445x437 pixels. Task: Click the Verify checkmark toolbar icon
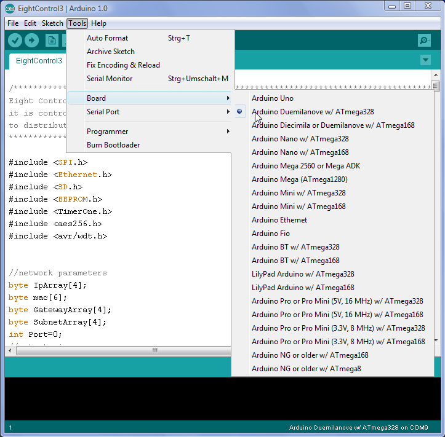[15, 40]
